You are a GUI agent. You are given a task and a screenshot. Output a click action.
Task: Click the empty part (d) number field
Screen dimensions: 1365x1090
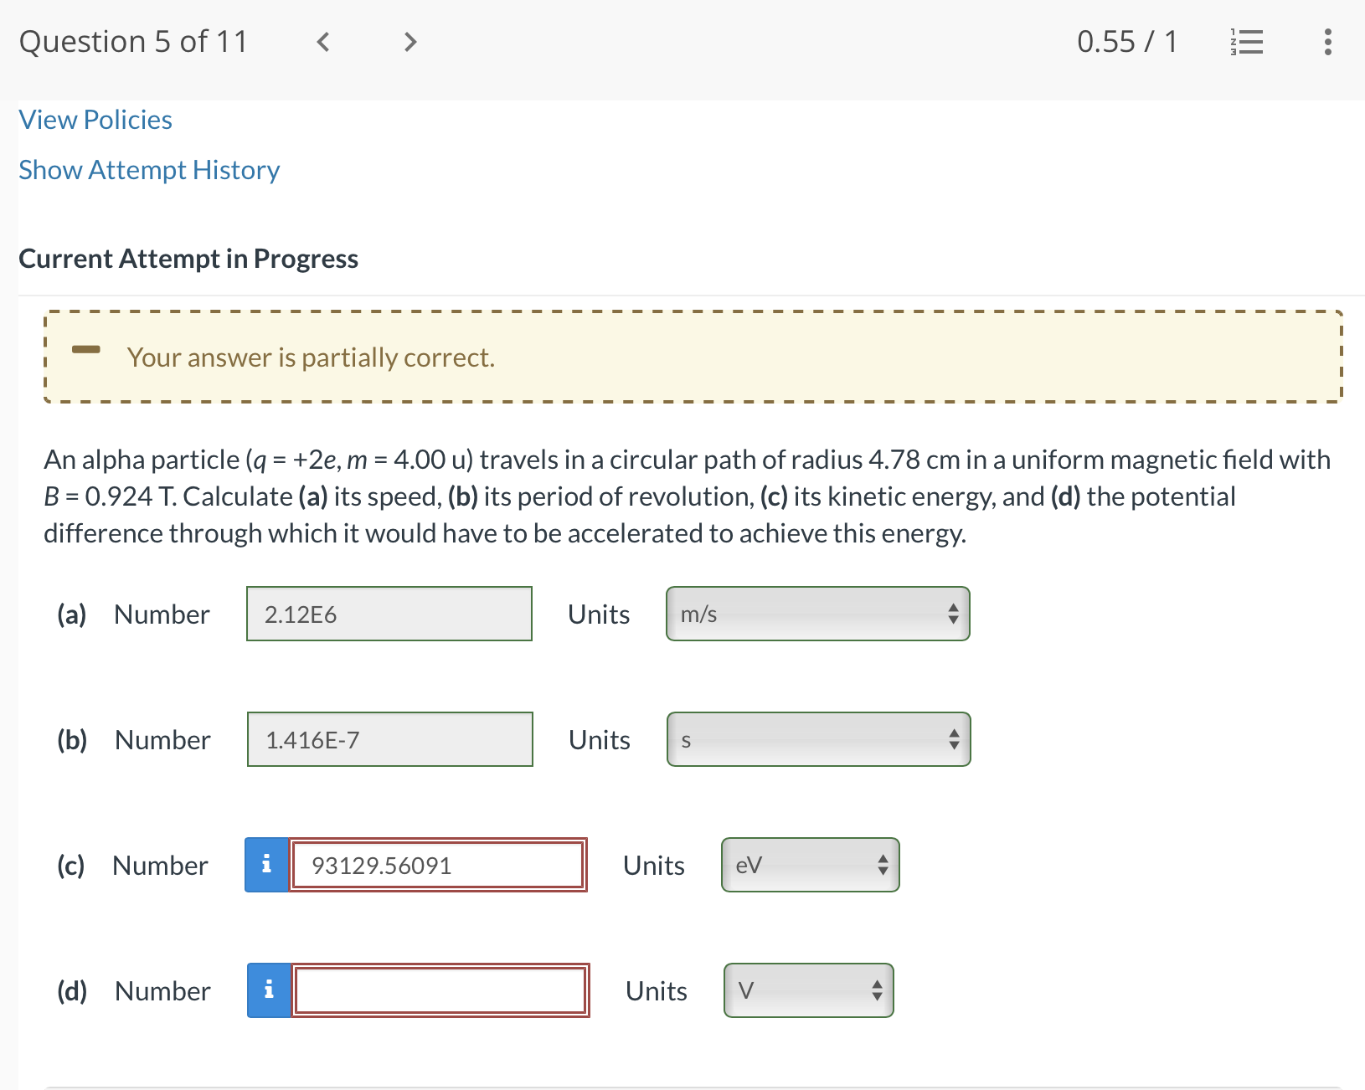pyautogui.click(x=440, y=990)
